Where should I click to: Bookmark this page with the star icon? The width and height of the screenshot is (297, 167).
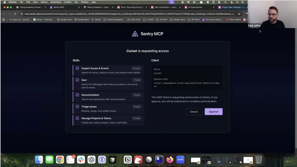(x=239, y=14)
